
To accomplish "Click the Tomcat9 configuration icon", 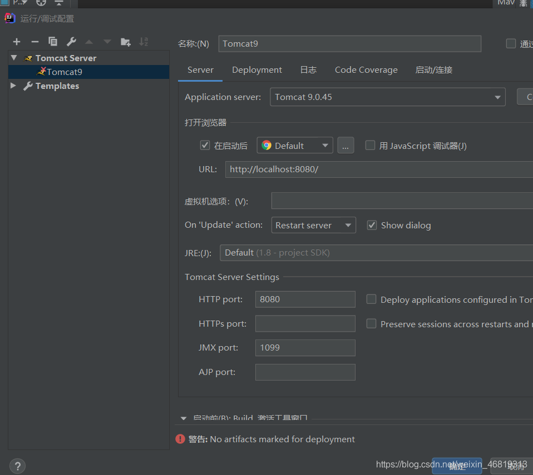I will (42, 71).
